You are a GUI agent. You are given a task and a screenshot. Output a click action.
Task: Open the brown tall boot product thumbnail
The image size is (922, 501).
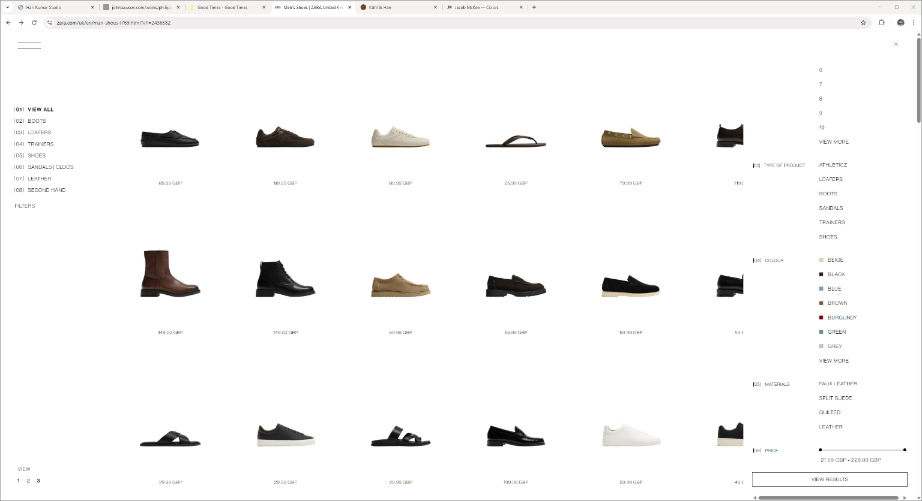170,274
